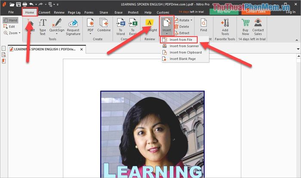
Task: Open the Bookmarks pane icon in sidebar
Action: click(x=3, y=61)
